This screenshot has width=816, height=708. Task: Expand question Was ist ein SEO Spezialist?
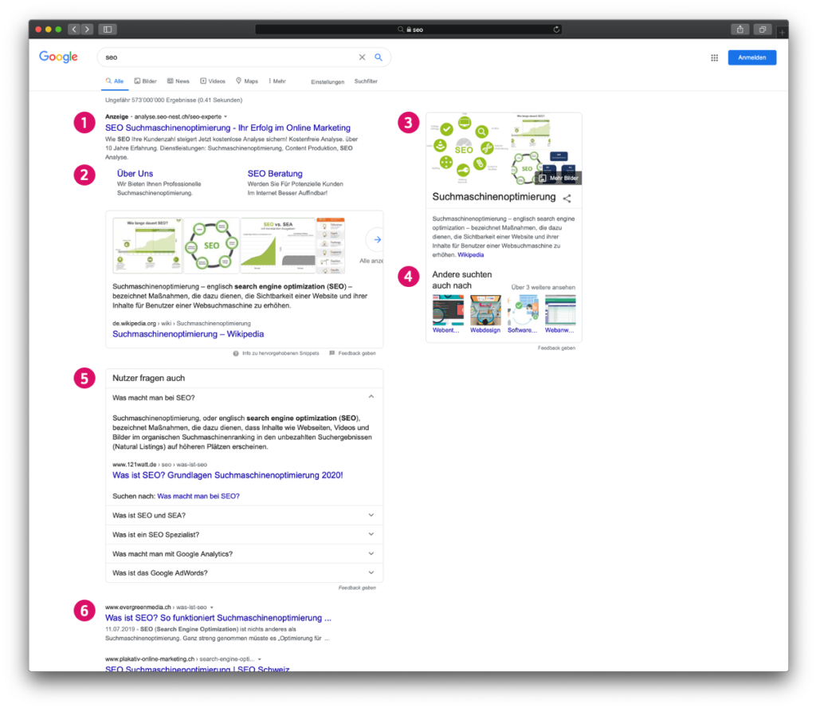point(244,535)
